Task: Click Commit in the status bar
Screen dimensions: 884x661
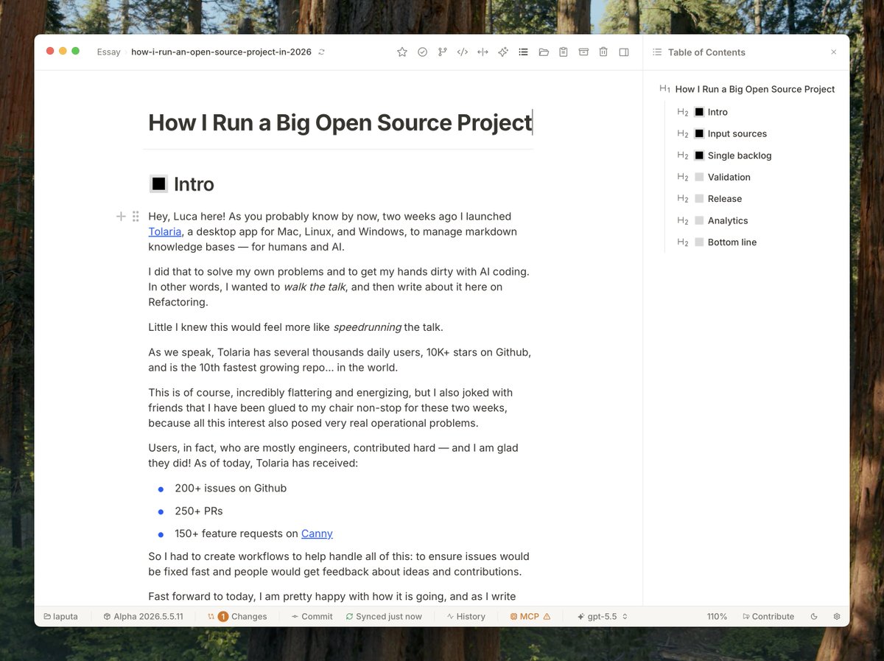Action: pos(312,616)
